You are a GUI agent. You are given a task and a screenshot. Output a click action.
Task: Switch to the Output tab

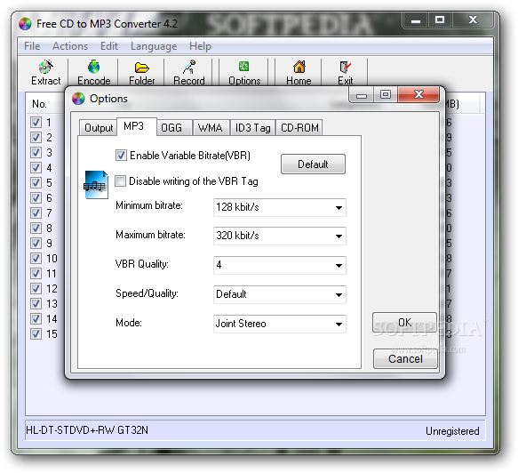point(98,128)
